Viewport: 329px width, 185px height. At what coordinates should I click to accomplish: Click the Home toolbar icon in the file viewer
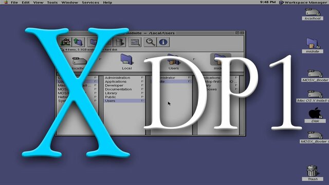coord(65,42)
